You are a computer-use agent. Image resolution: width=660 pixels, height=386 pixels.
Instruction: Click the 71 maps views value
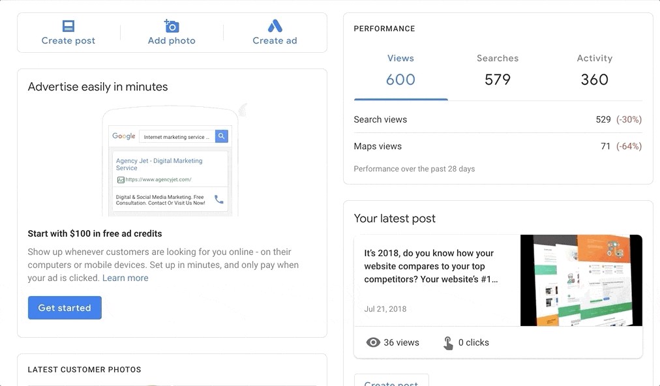tap(606, 147)
